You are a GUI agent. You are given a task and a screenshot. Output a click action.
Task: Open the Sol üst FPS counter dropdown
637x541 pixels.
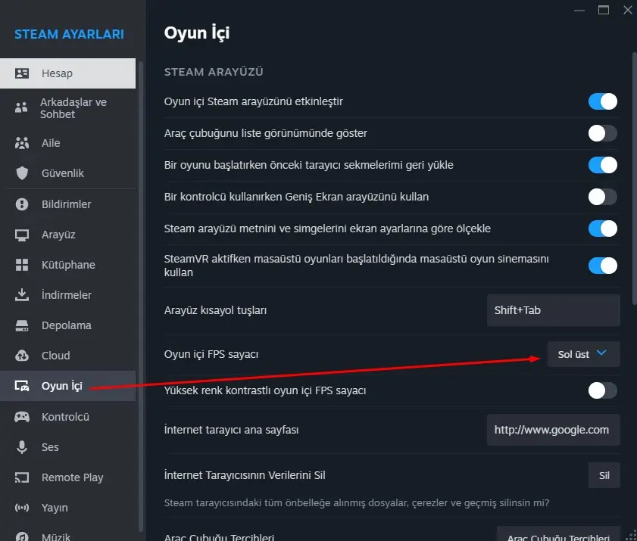click(583, 354)
